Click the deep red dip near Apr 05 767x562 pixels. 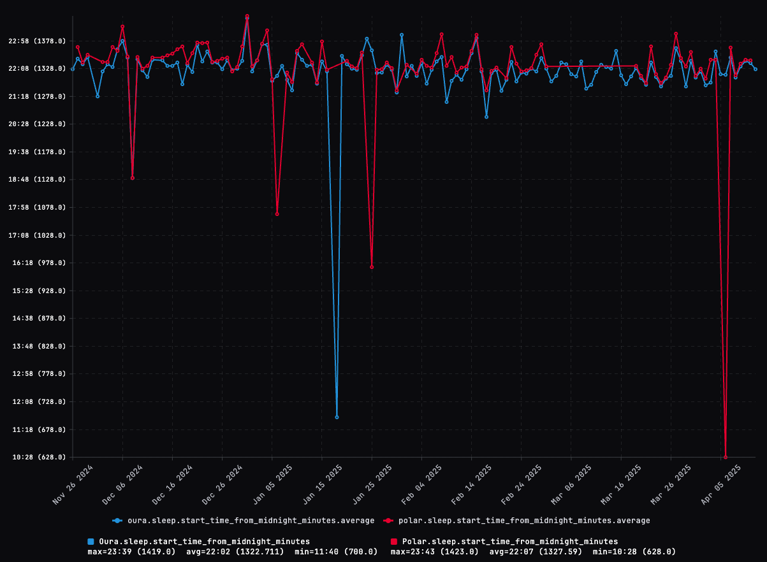point(727,456)
